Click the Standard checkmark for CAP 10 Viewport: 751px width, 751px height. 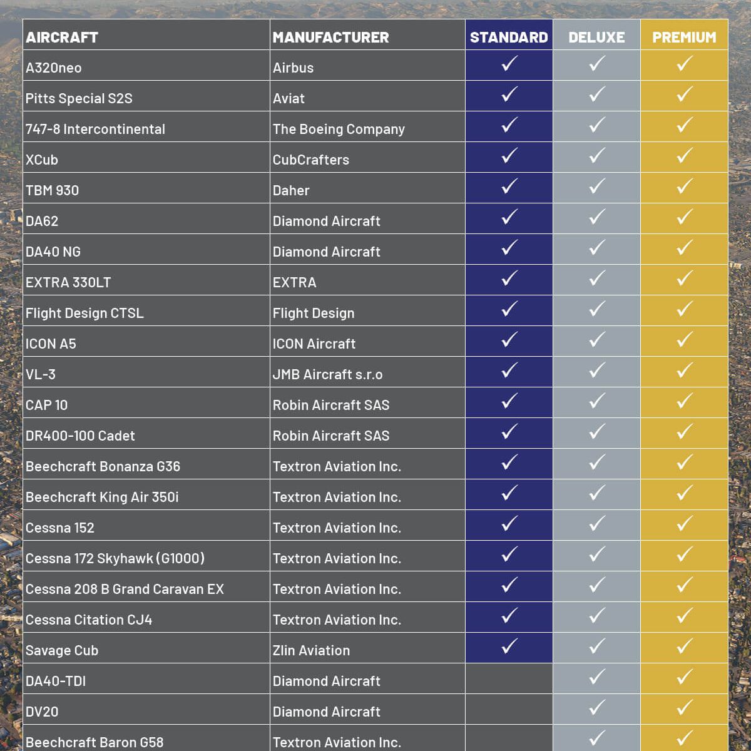[509, 401]
